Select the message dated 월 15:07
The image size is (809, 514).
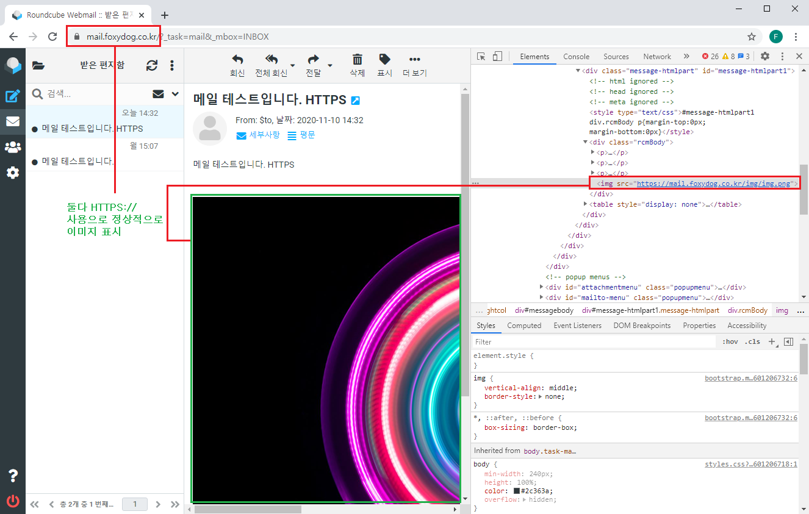point(104,155)
